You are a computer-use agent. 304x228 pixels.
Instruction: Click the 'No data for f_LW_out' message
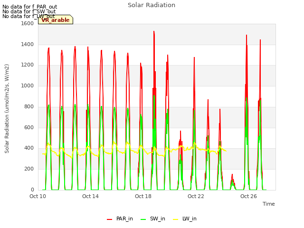pyautogui.click(x=28, y=16)
